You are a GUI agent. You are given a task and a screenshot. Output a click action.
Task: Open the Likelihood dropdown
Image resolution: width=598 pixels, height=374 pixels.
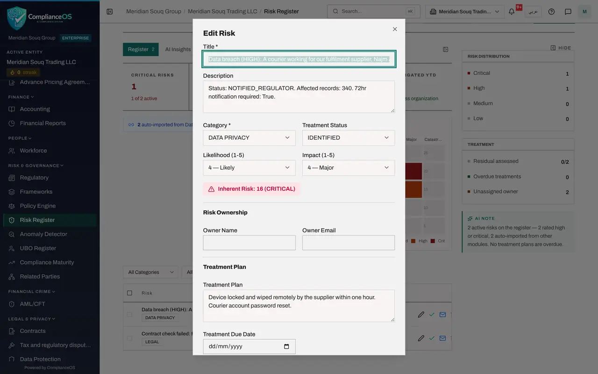click(x=249, y=168)
